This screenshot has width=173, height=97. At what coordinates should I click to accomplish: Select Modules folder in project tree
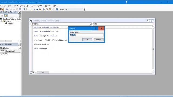point(8,21)
